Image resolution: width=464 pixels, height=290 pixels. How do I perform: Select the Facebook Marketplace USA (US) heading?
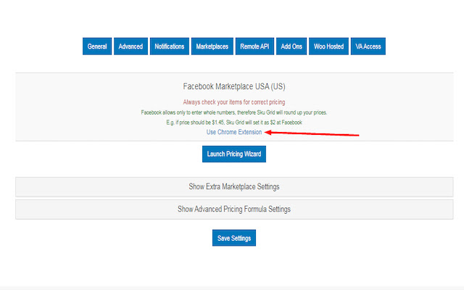coord(234,86)
